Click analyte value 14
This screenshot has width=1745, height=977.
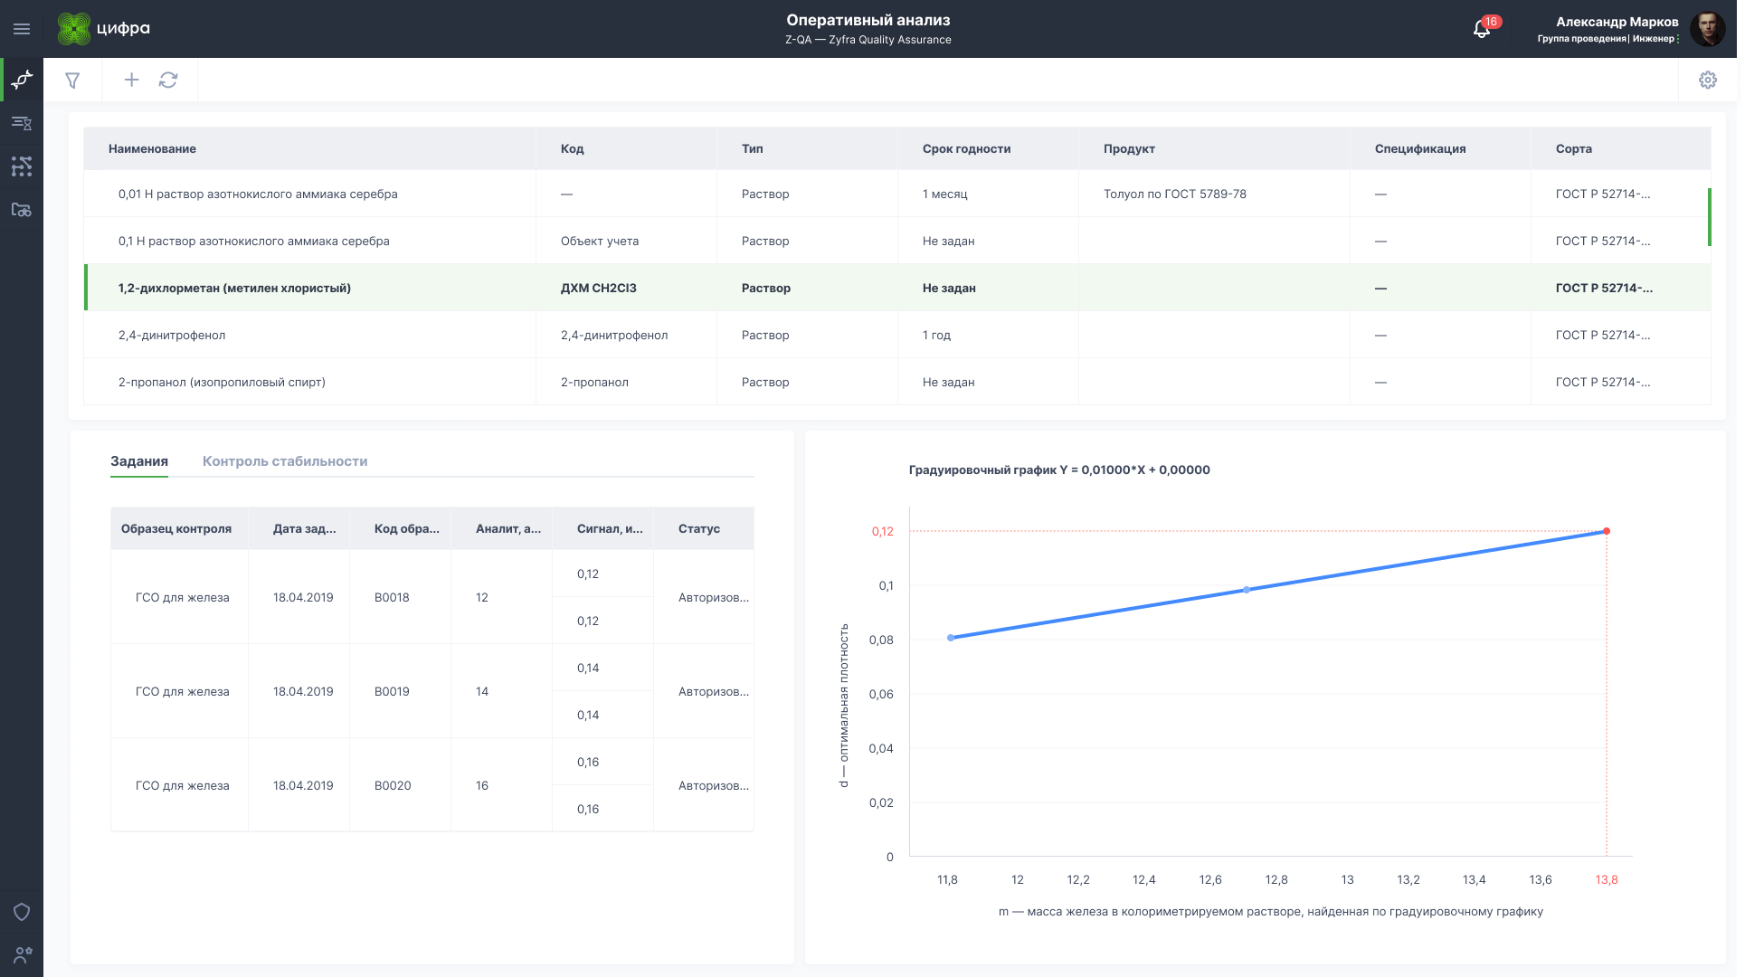click(x=482, y=692)
